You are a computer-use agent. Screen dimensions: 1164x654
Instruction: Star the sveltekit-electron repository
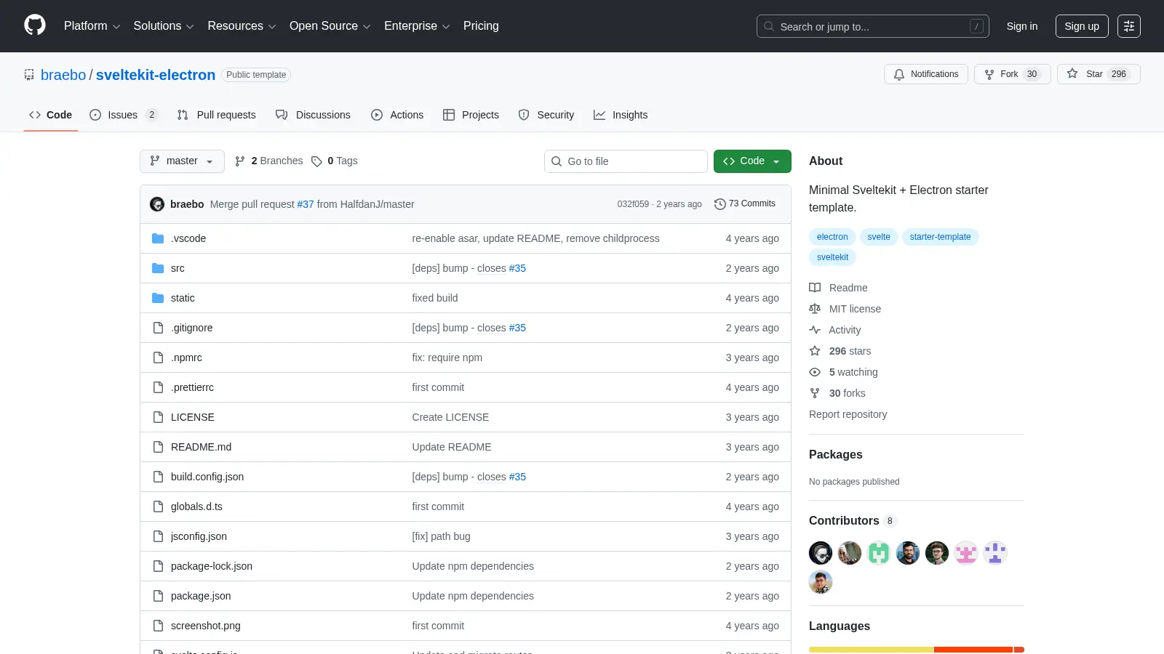click(x=1099, y=74)
